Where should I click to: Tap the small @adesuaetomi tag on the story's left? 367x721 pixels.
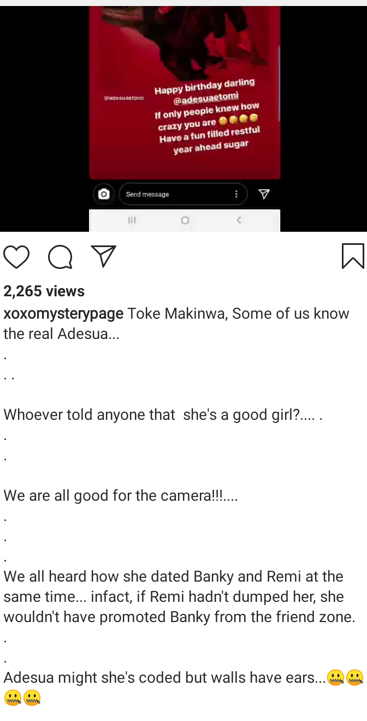pyautogui.click(x=123, y=98)
